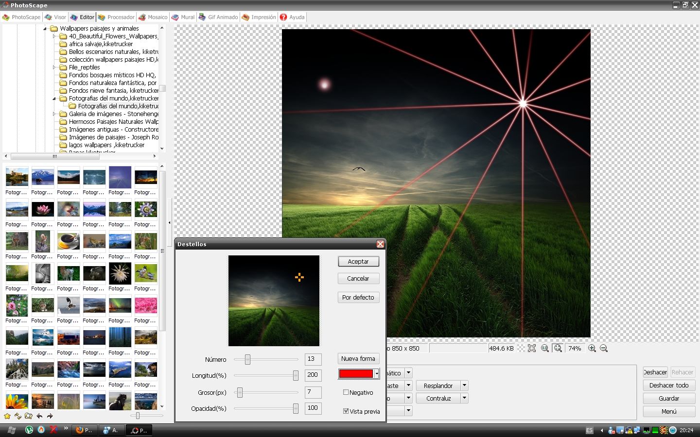Click the Longitud(%) value field showing 200
Screen dimensions: 700x437
313,375
